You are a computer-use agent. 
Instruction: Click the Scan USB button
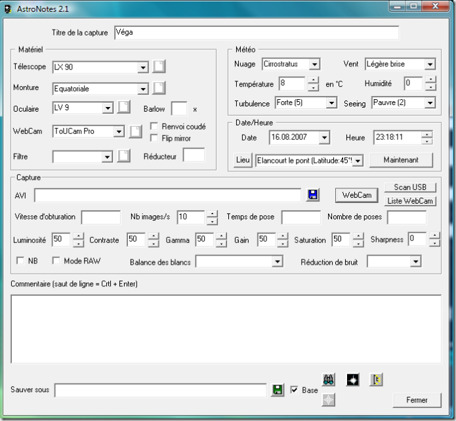[410, 188]
